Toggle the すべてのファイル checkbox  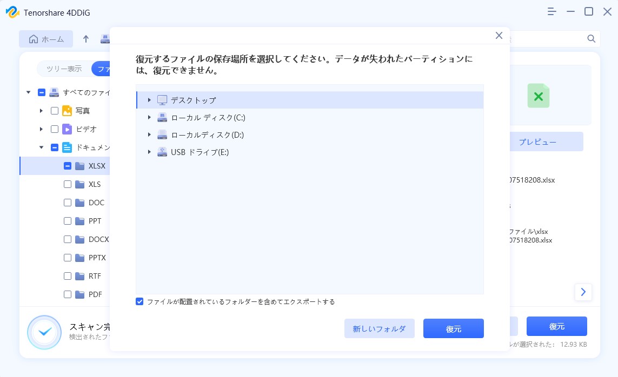42,92
